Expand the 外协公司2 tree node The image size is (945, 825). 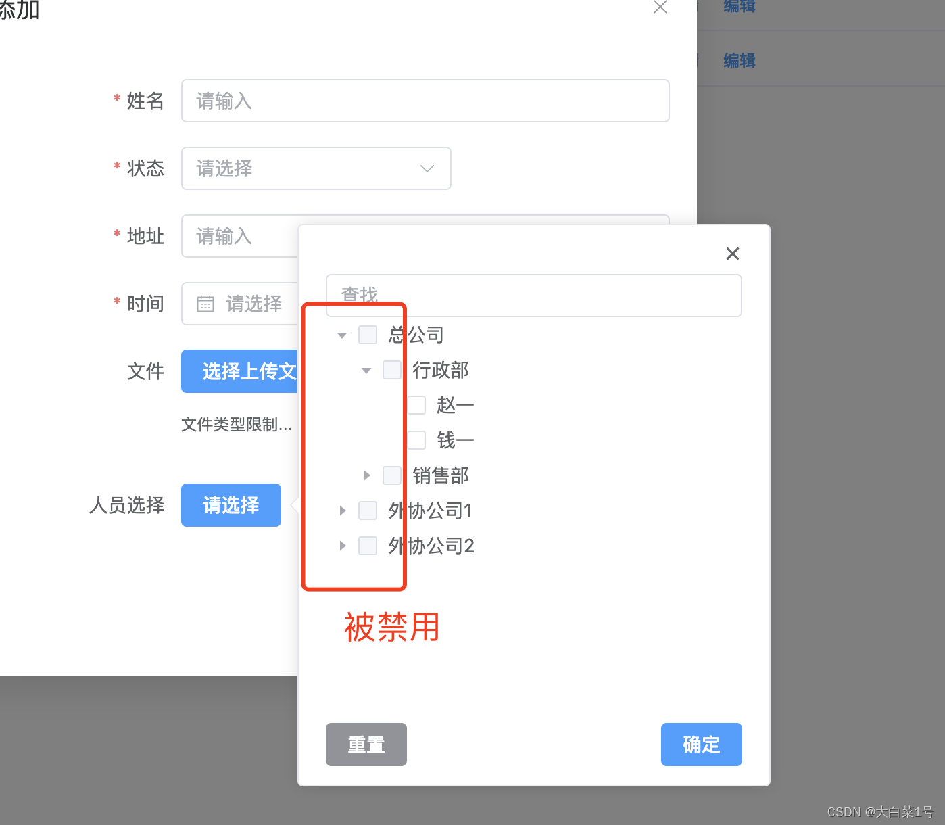[x=343, y=546]
